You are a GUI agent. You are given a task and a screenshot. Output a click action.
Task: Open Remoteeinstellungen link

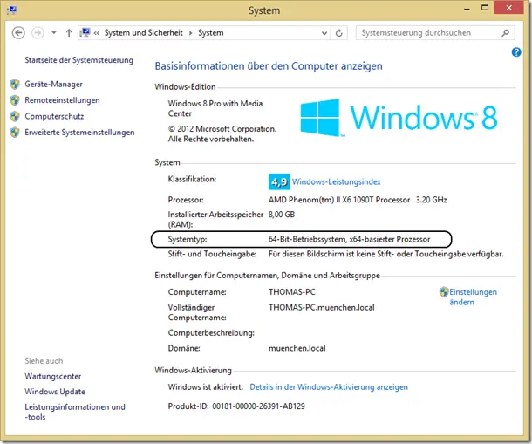pyautogui.click(x=62, y=100)
